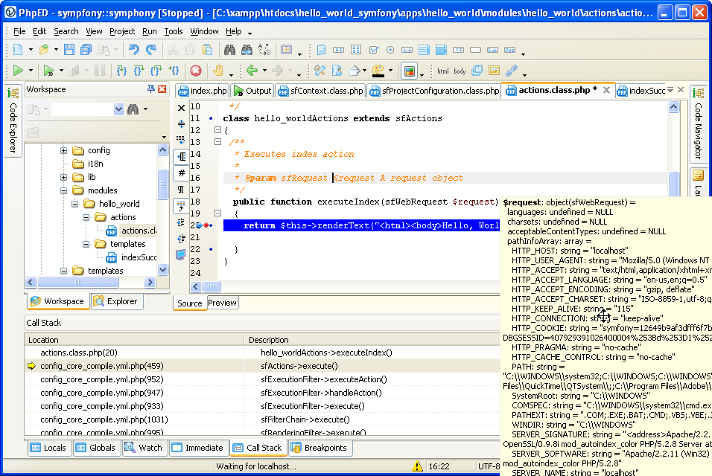Viewport: 712px width, 476px height.
Task: Click the Save file toolbar icon
Action: pyautogui.click(x=69, y=50)
